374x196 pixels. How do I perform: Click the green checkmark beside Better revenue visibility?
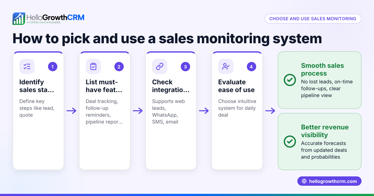pos(290,142)
